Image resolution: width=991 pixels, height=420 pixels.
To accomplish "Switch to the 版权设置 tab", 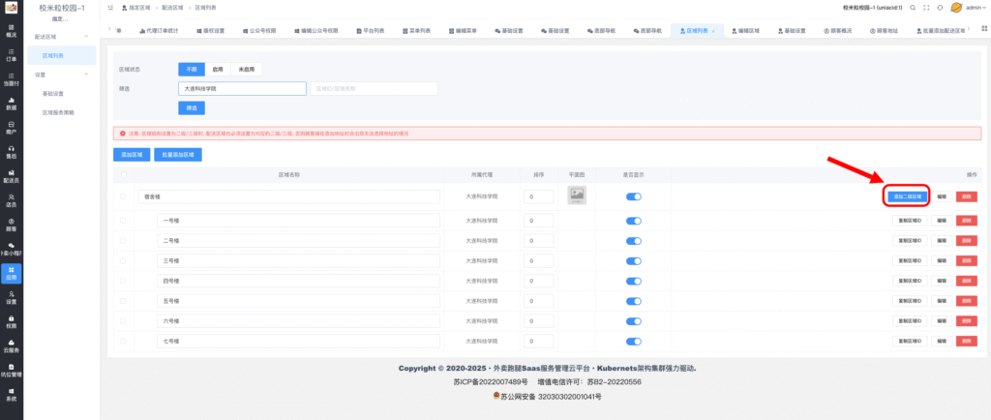I will (210, 30).
